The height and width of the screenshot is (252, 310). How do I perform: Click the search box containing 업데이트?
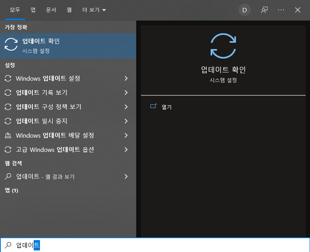(155, 245)
